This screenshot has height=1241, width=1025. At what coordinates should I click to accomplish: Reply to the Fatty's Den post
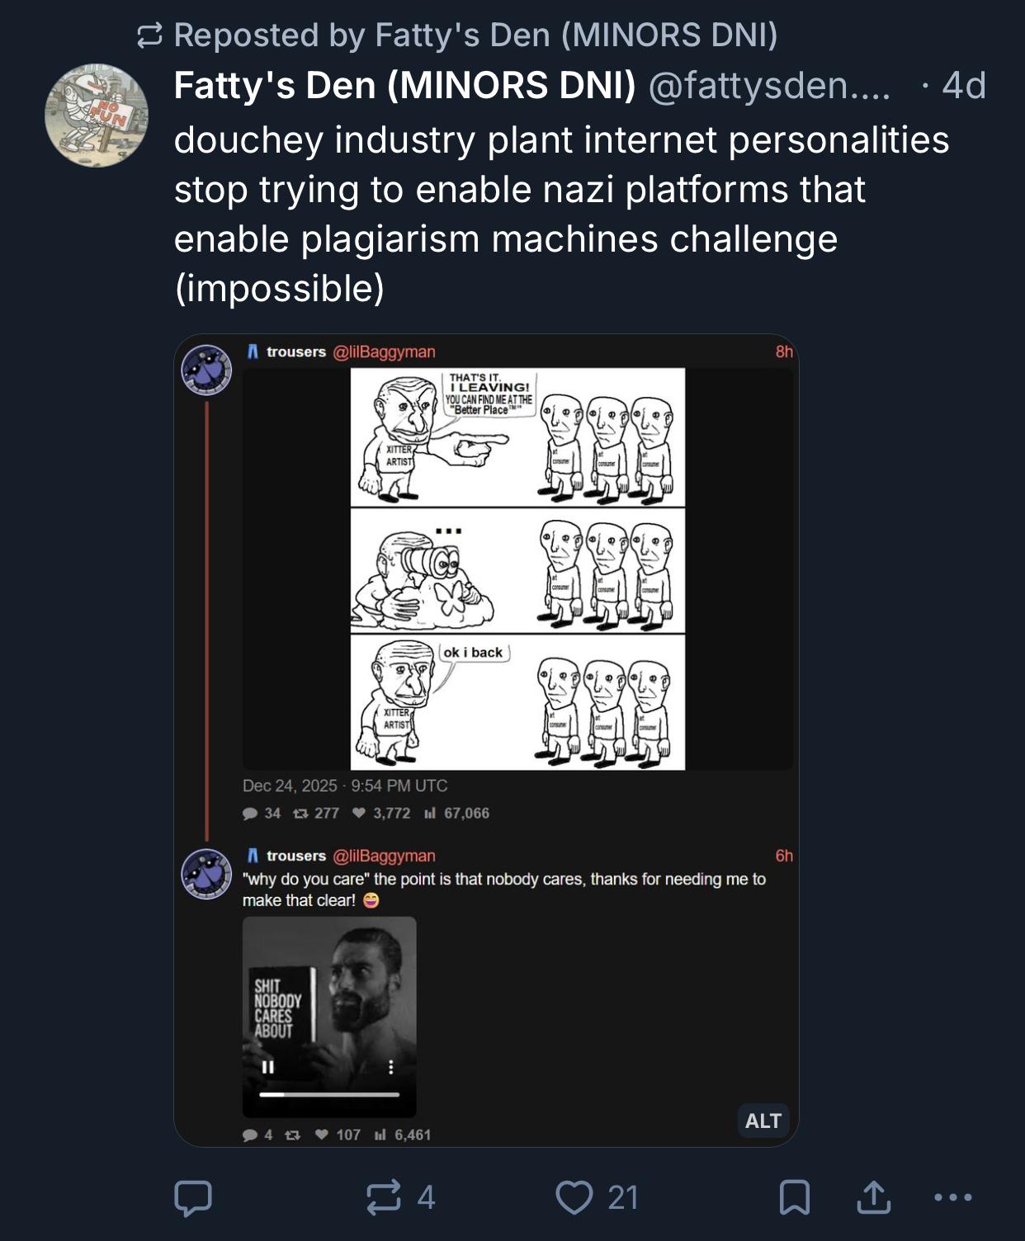point(193,1197)
